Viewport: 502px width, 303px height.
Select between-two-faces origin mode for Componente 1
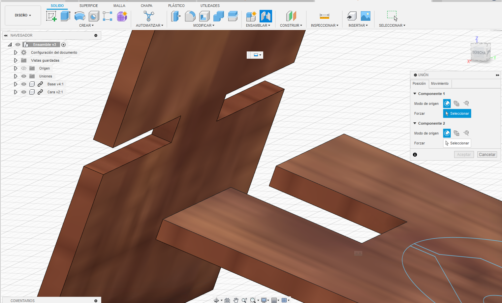456,104
